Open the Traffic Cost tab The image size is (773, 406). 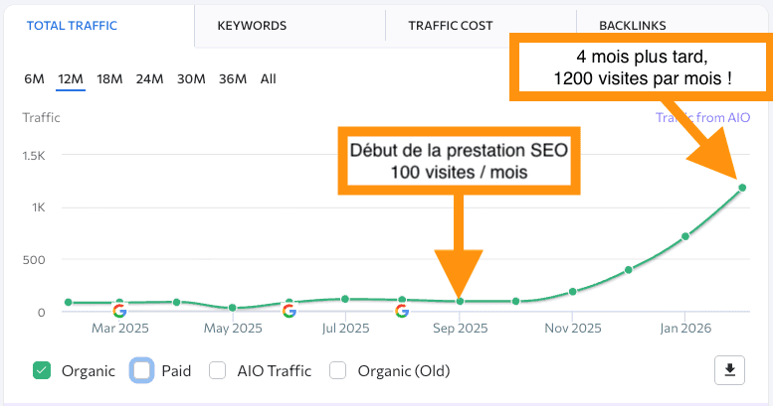pos(450,26)
